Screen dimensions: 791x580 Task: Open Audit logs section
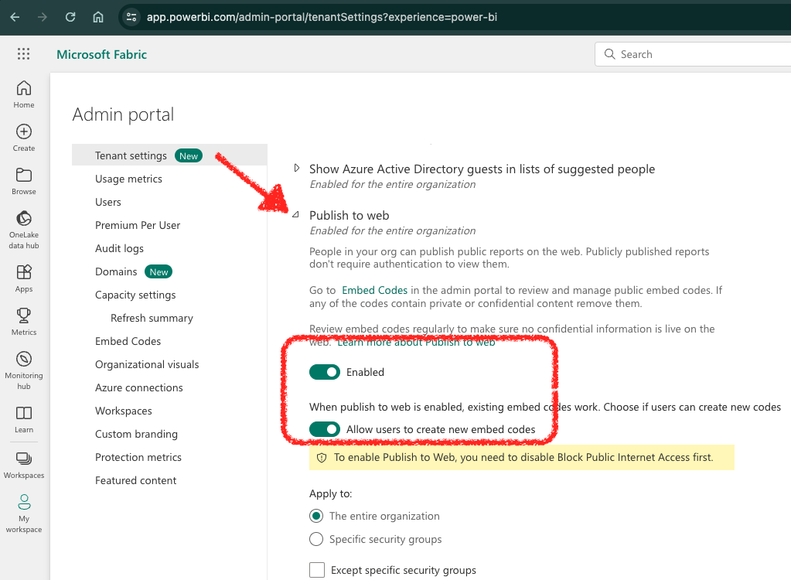(119, 249)
